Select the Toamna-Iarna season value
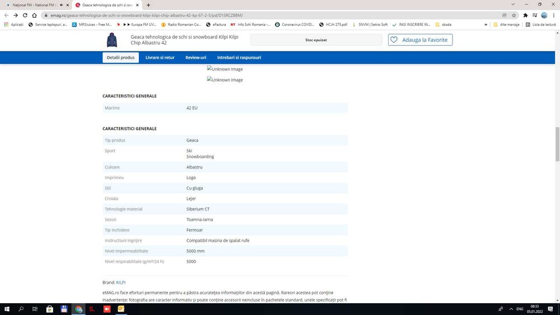The image size is (560, 315). (x=200, y=219)
